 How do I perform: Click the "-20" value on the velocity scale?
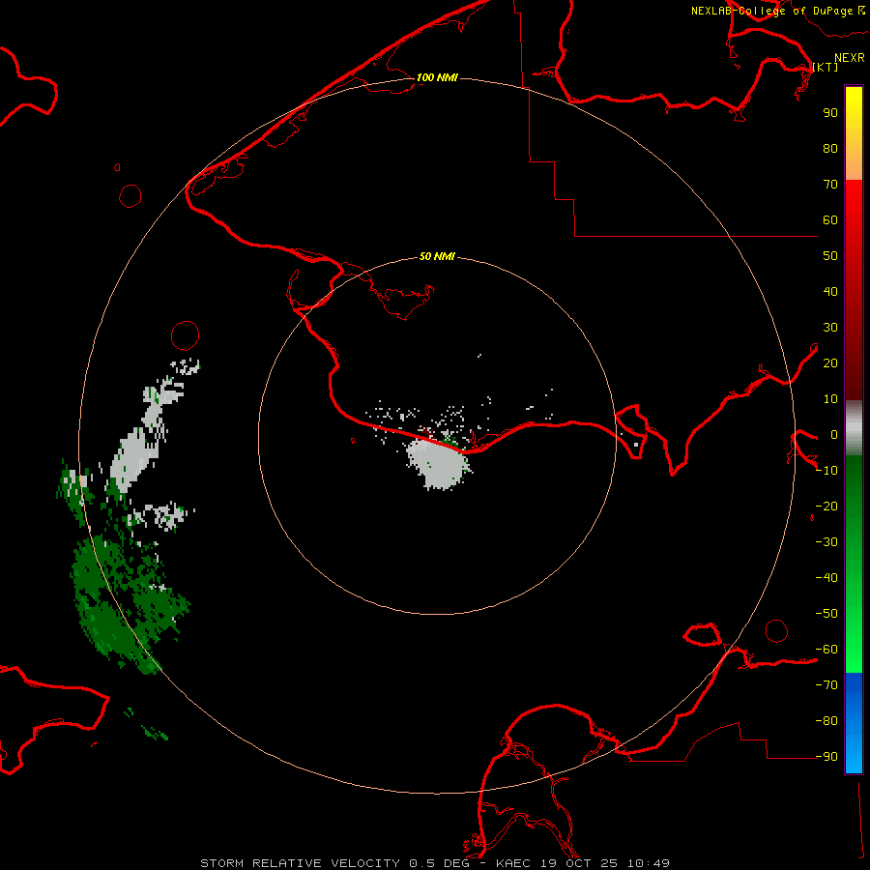(826, 507)
